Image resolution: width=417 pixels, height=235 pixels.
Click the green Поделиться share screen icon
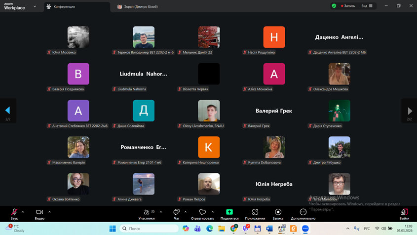click(229, 212)
